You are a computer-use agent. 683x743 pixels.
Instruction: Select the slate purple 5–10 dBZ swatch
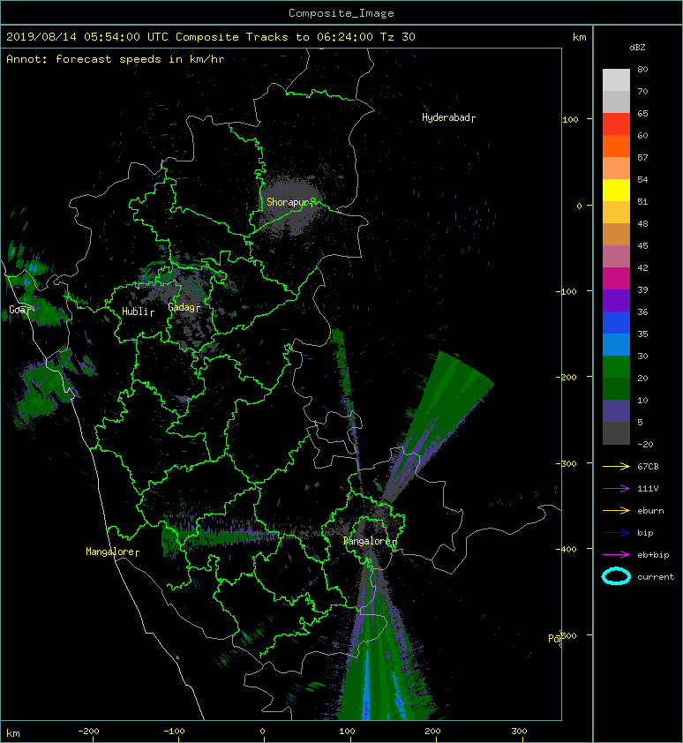(x=616, y=411)
